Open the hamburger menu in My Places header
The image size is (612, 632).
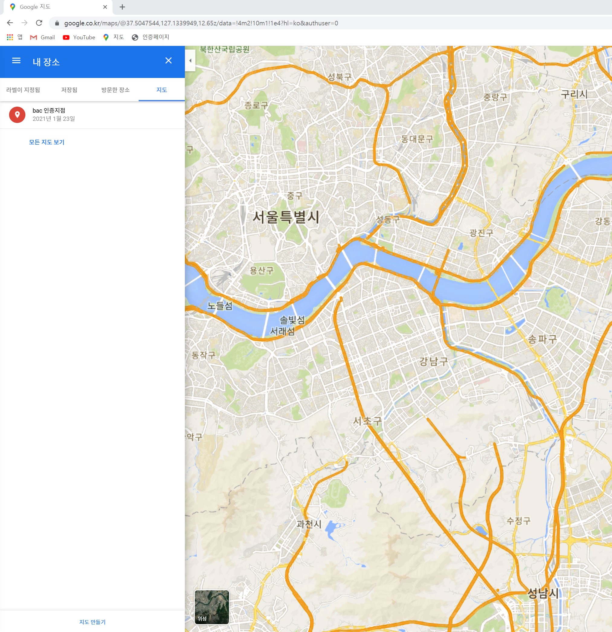click(x=16, y=61)
